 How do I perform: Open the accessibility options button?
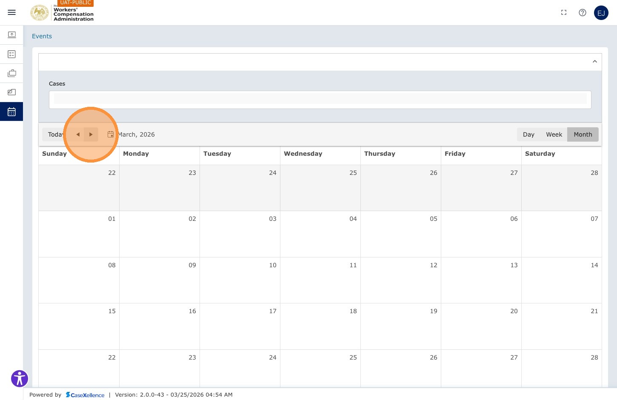[x=20, y=378]
